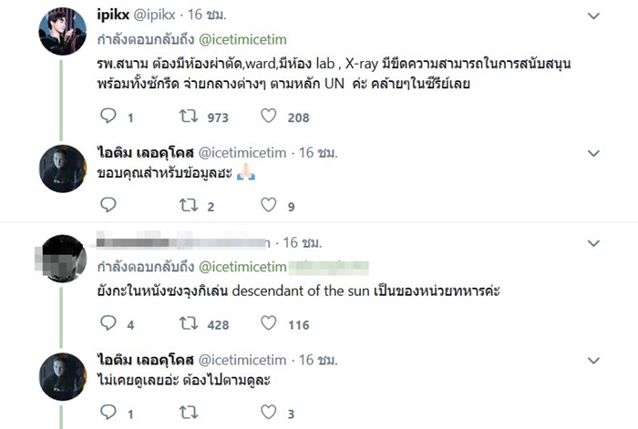This screenshot has width=638, height=429.
Task: Like the last tweet with 3 likes
Action: (269, 414)
